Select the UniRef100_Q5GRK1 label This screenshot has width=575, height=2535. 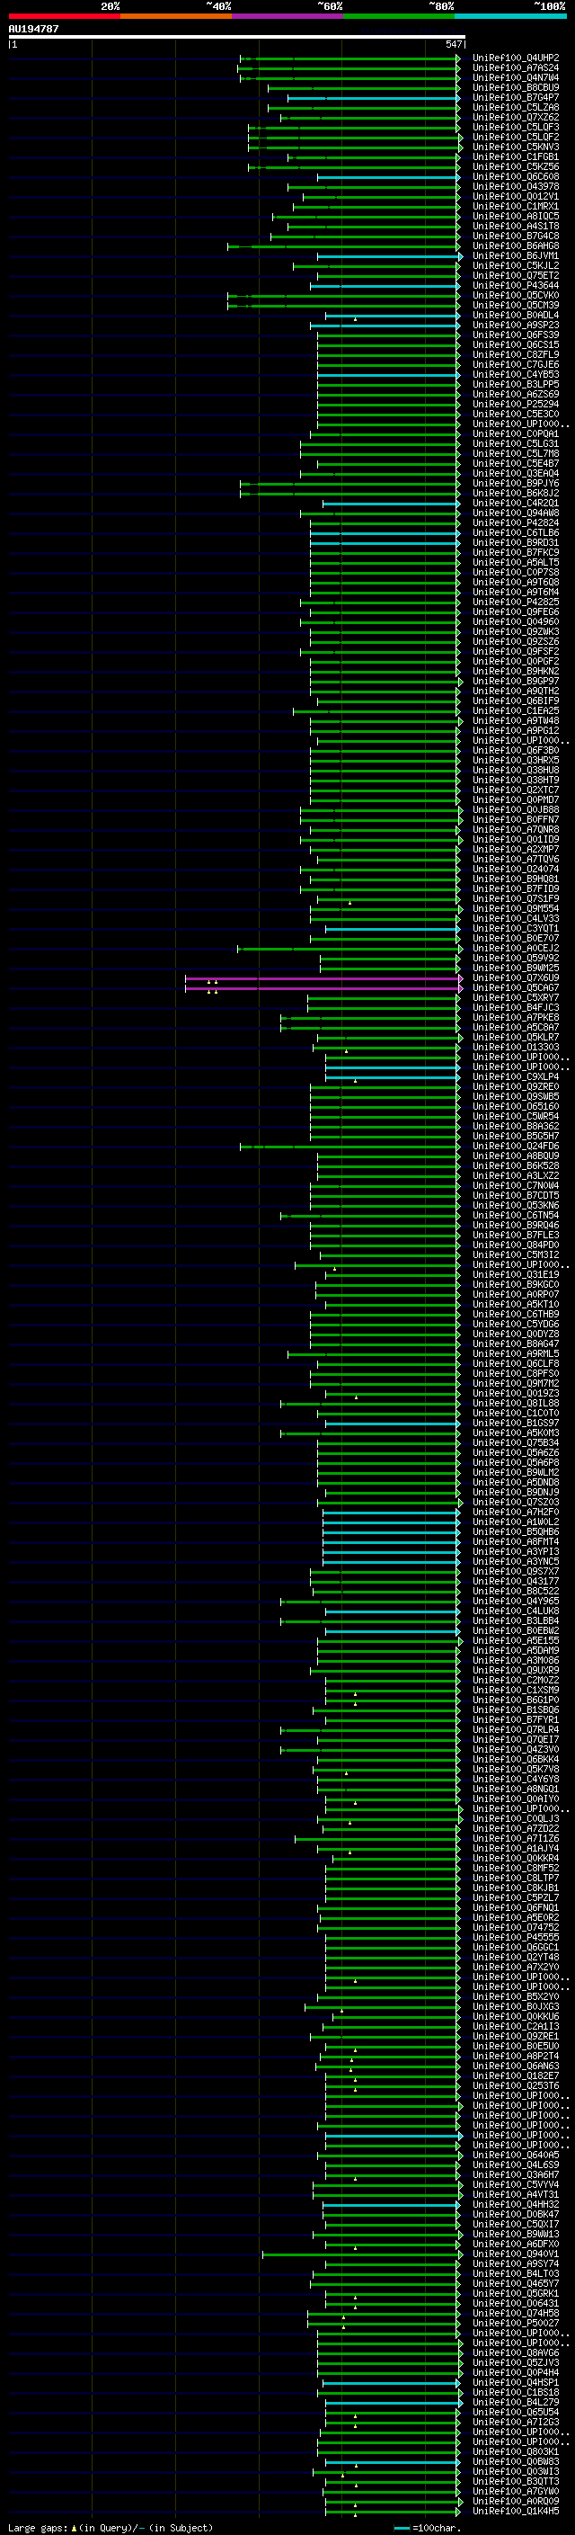tap(515, 2294)
